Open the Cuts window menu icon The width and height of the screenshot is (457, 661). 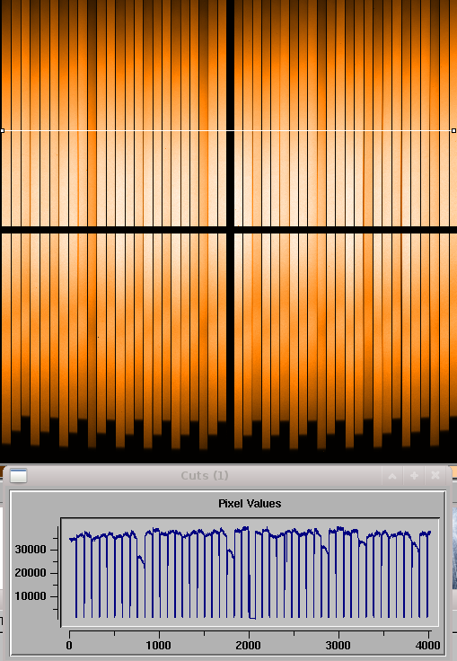[18, 475]
